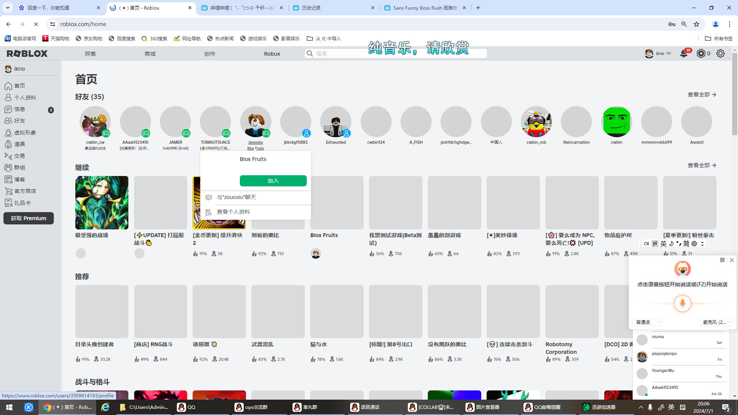Open Roblox notifications bell

(x=684, y=53)
